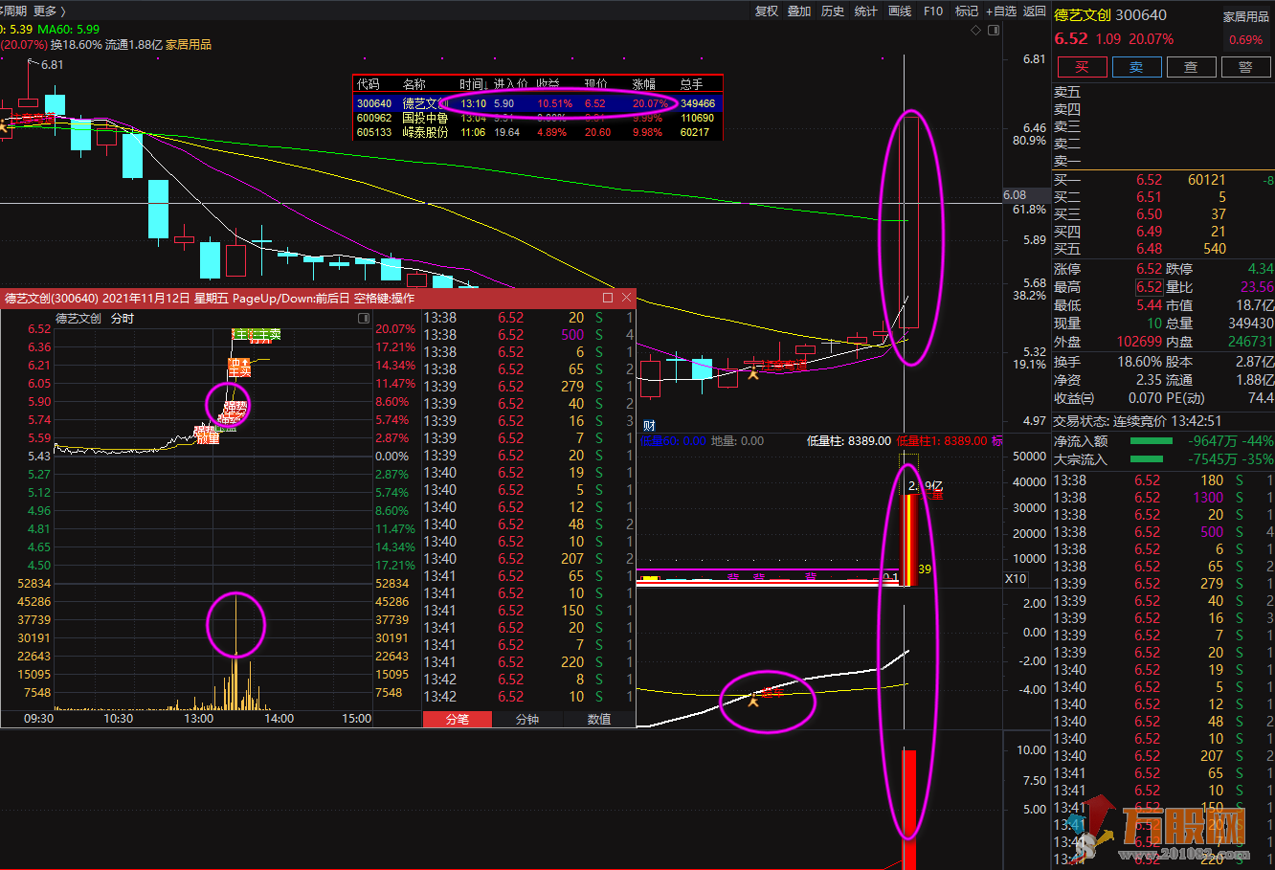Toggle panel icon in 分时 popup header

(364, 318)
